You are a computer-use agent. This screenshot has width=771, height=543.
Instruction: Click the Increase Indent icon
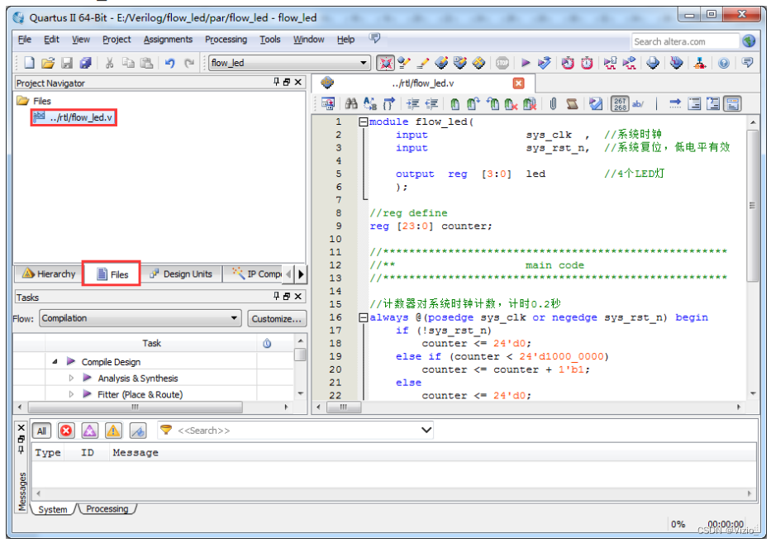click(x=412, y=103)
